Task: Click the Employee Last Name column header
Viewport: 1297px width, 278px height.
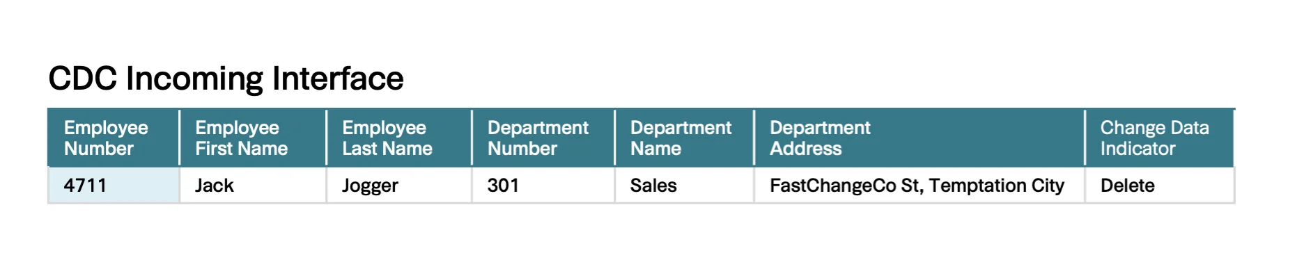Action: [x=387, y=138]
